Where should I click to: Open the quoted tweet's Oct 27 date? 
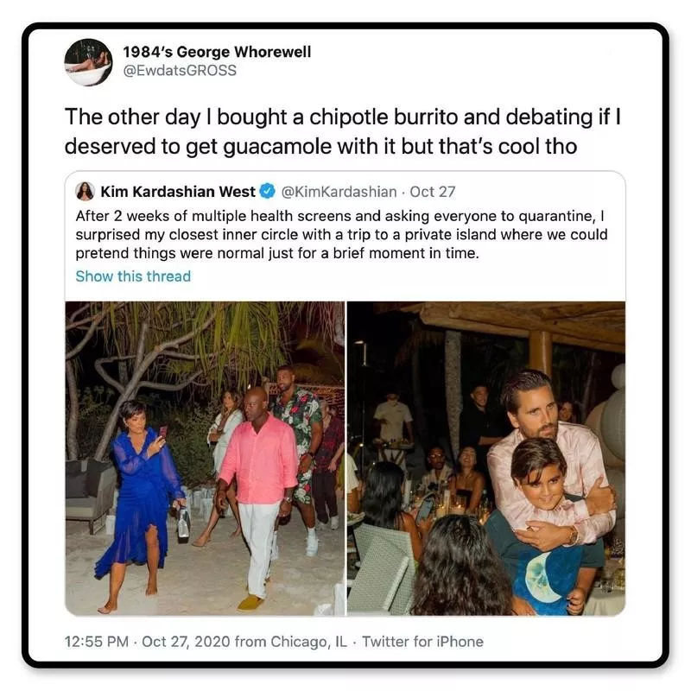[x=433, y=191]
